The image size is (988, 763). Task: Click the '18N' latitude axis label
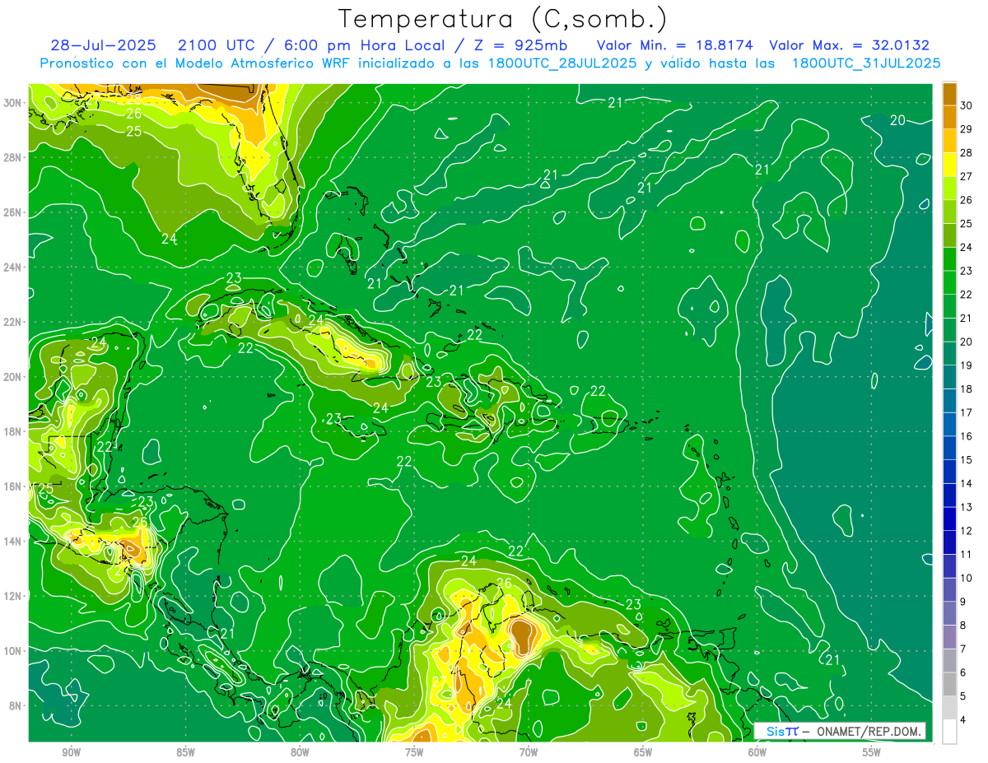tap(13, 431)
